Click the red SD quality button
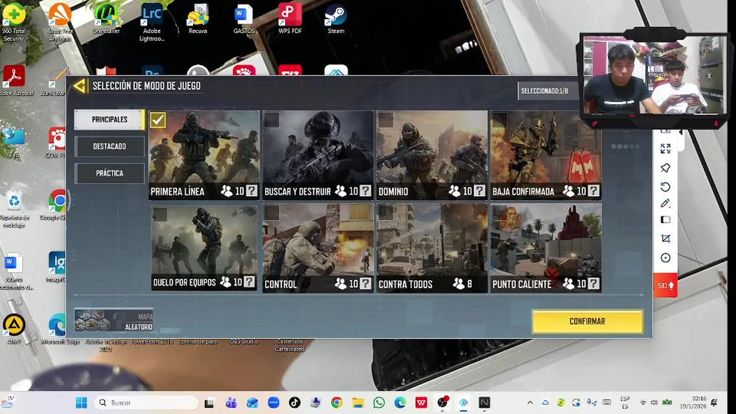This screenshot has width=736, height=414. coord(665,285)
